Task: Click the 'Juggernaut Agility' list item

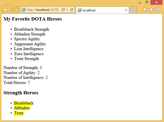Action: point(30,44)
